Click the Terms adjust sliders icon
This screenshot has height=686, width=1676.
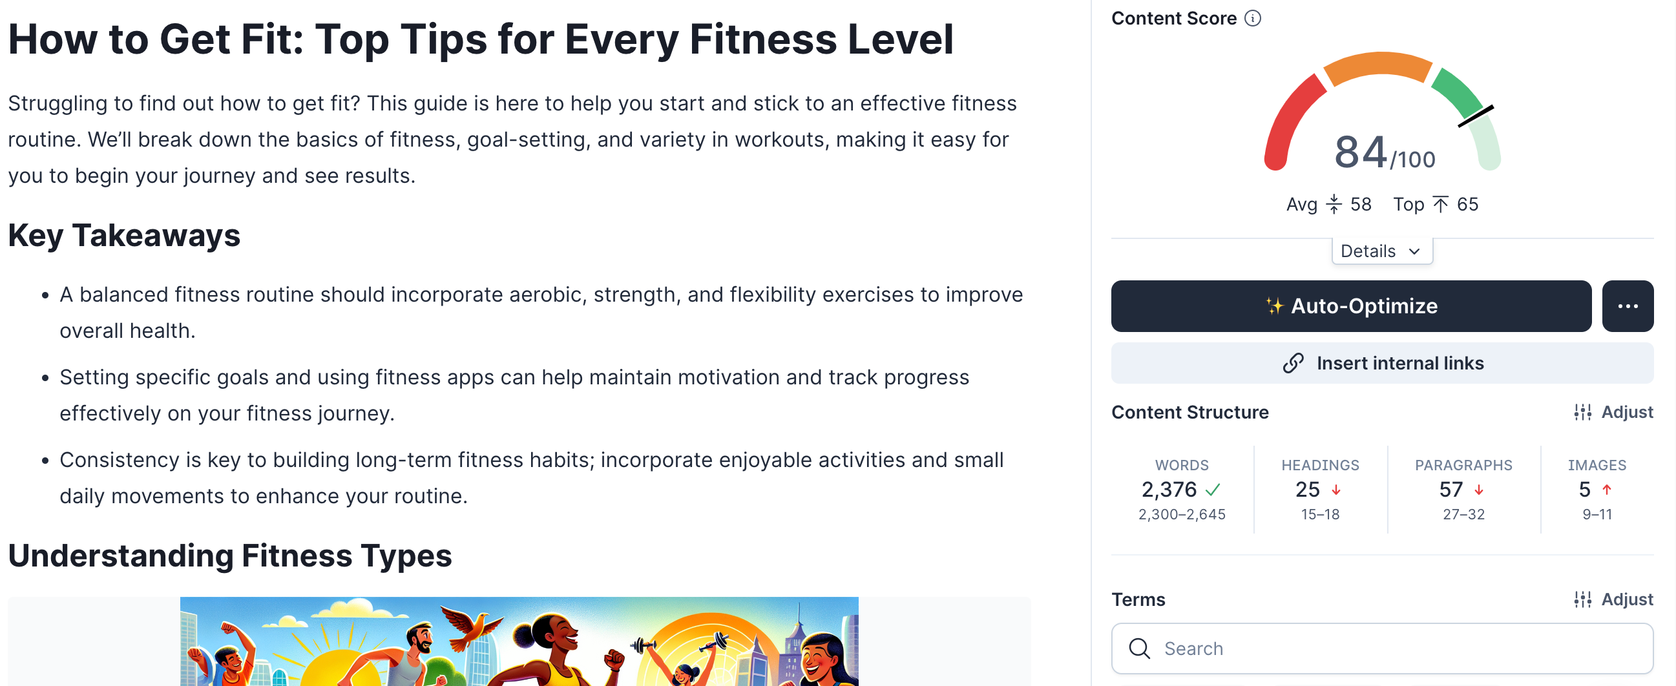tap(1582, 599)
